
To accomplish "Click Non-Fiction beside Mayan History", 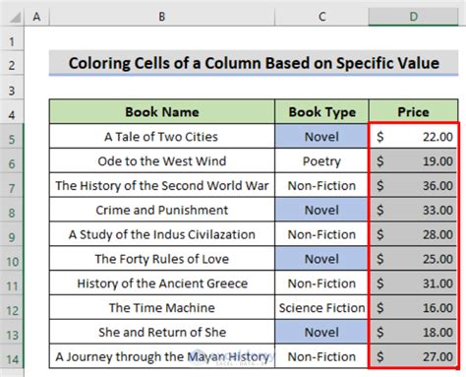I will (321, 356).
